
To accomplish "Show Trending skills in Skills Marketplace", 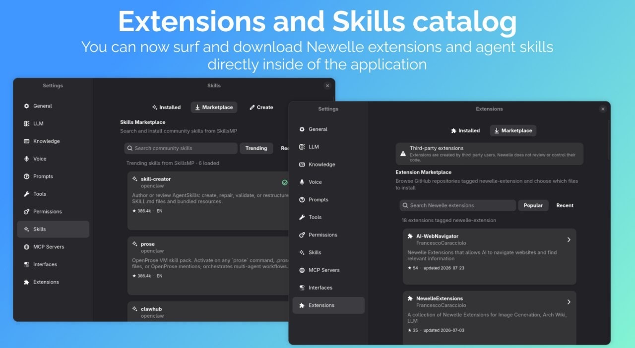I will [x=256, y=148].
